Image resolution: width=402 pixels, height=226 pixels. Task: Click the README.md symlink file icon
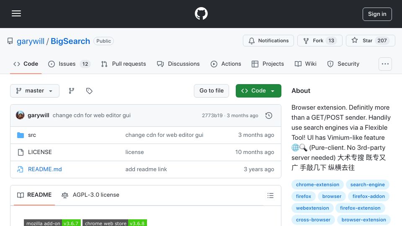21,169
